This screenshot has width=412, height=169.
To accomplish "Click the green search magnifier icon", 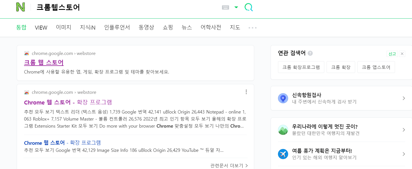I will point(249,7).
